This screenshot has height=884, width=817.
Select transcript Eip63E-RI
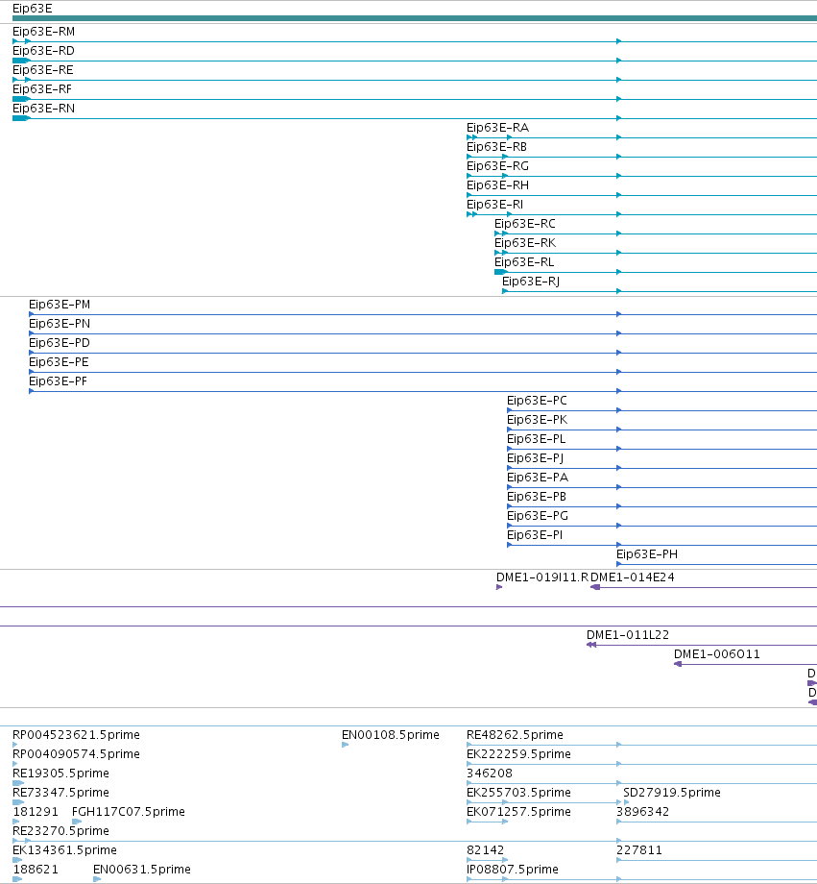(x=494, y=204)
